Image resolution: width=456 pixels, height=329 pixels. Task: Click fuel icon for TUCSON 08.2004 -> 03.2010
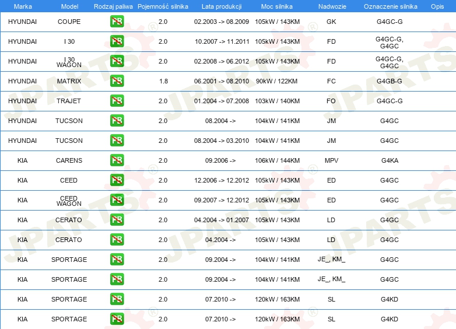[117, 141]
